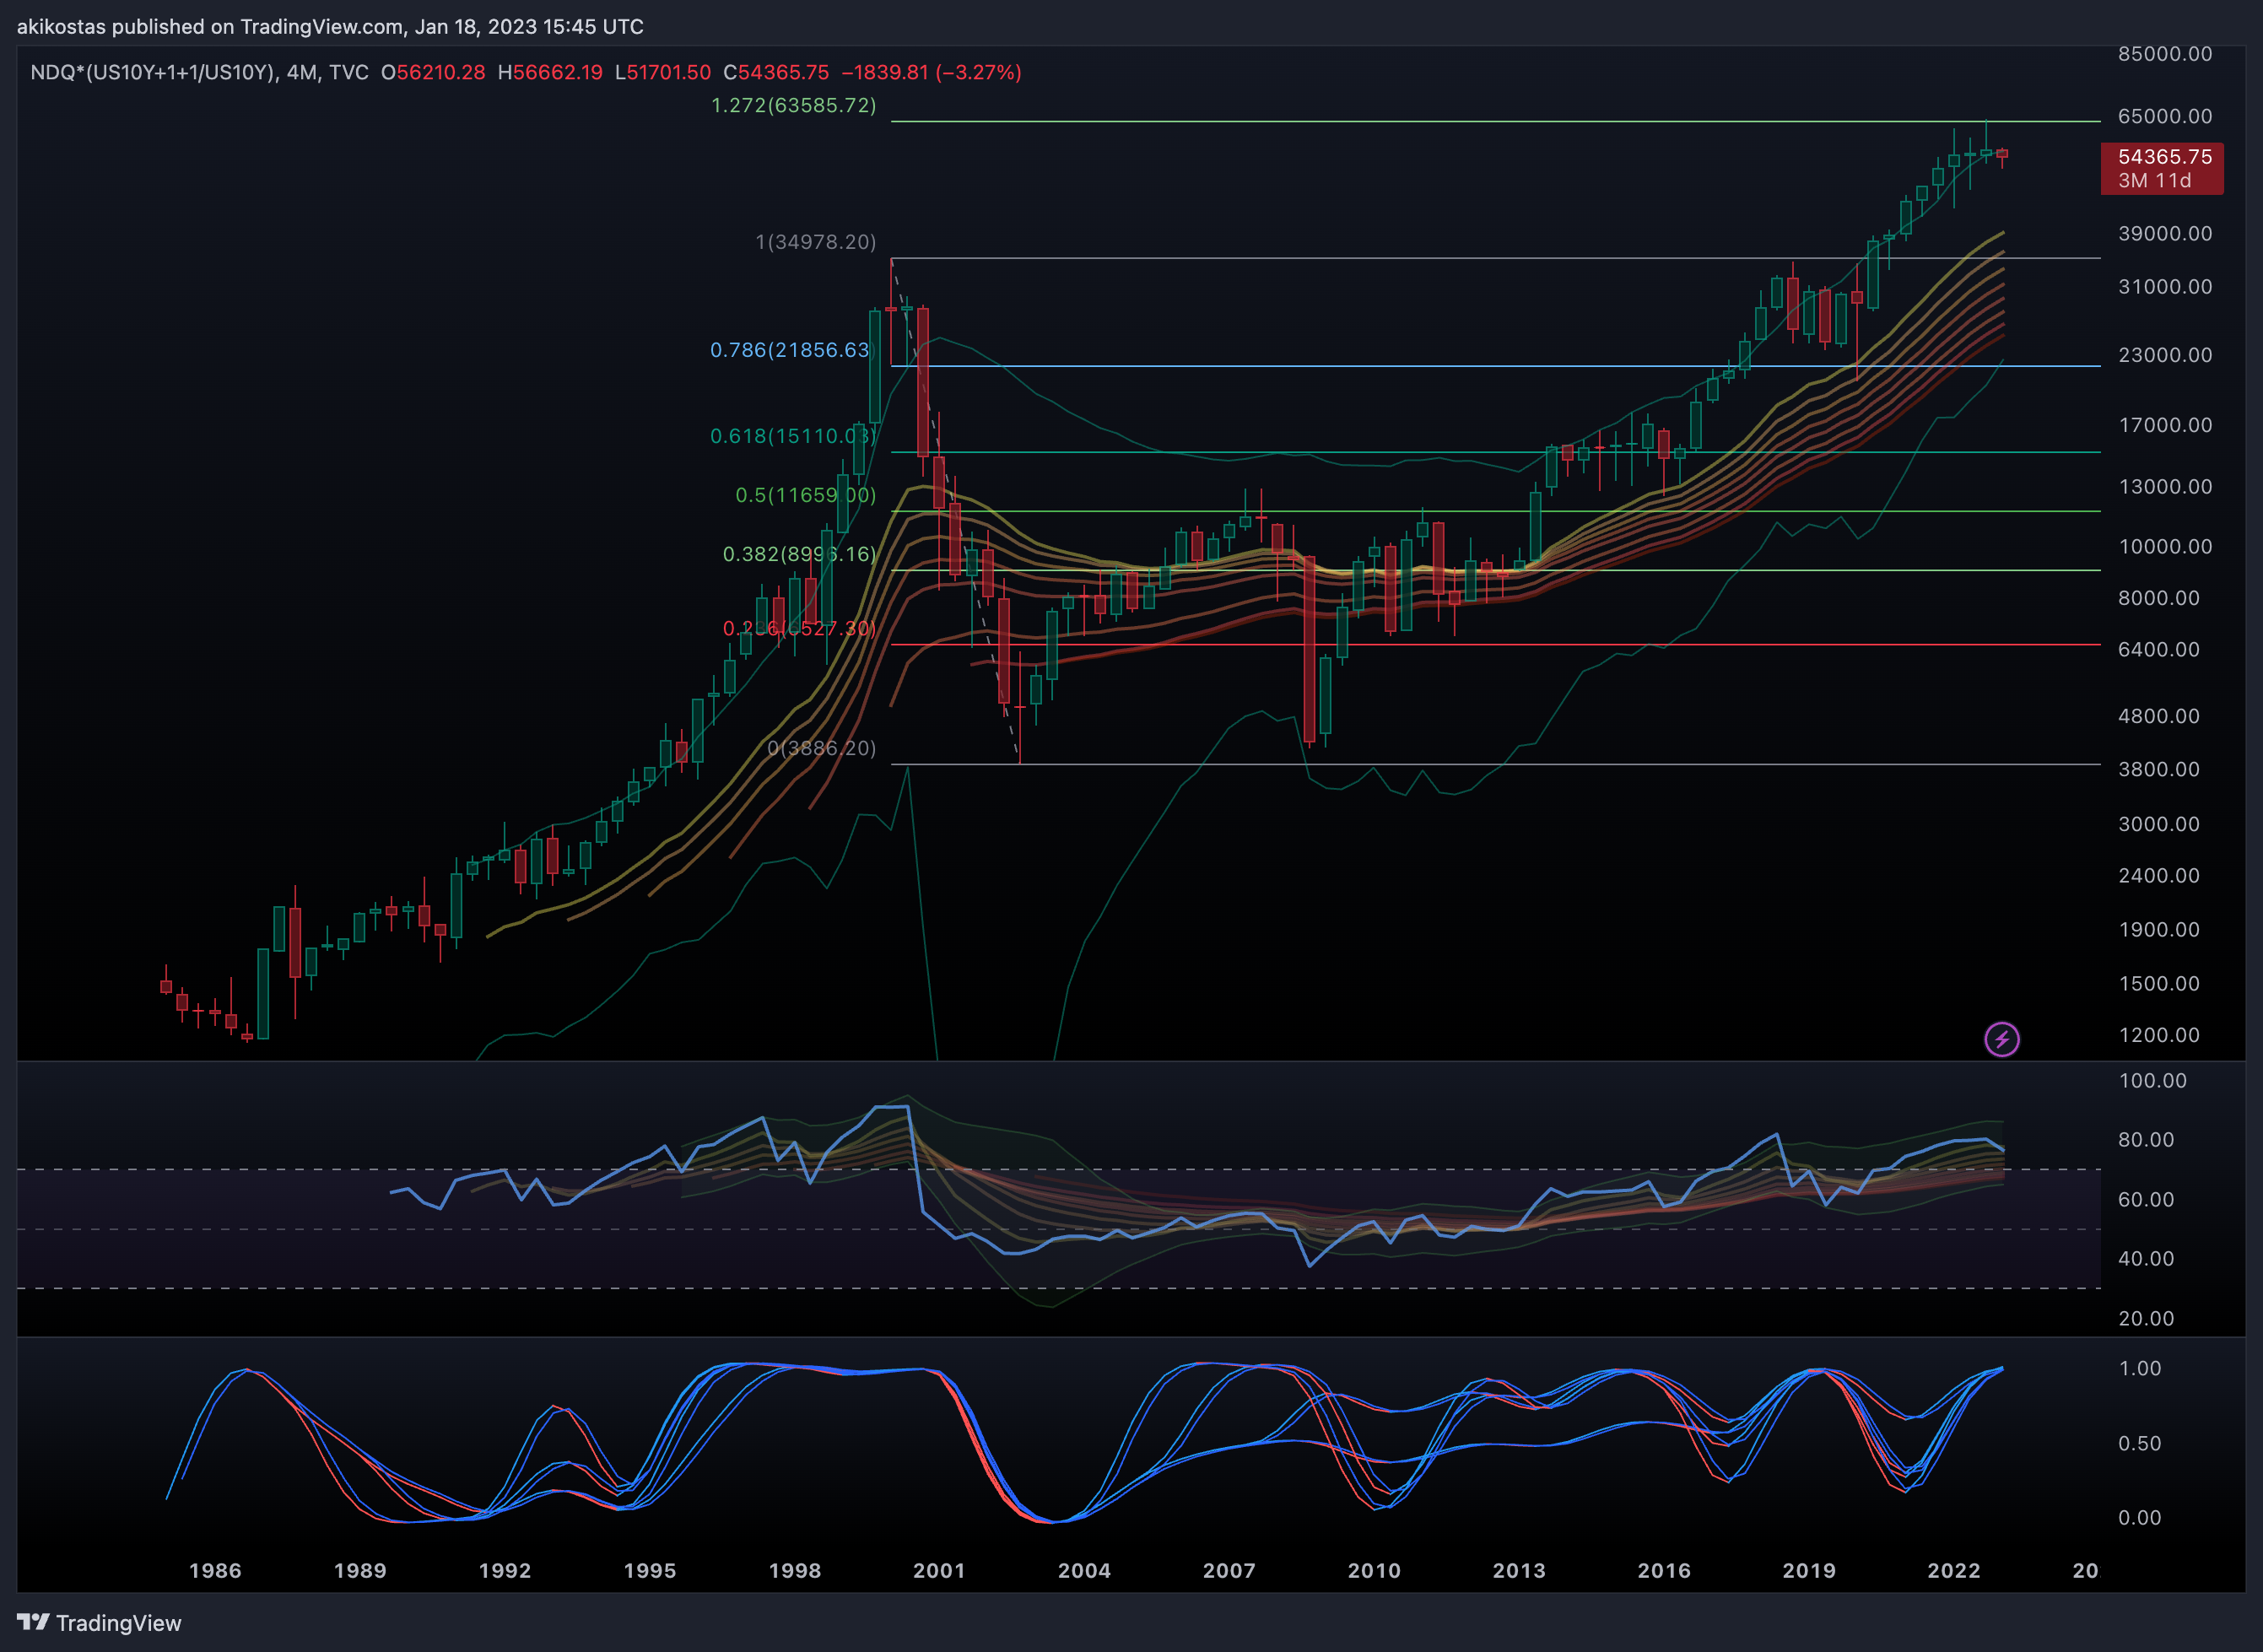This screenshot has height=1652, width=2263.
Task: Click the symbol title NDQ*(US10Y+1+1/US10Y)
Action: click(153, 72)
